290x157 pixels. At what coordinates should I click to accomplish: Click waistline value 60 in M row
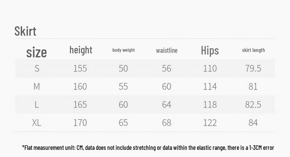coord(166,86)
